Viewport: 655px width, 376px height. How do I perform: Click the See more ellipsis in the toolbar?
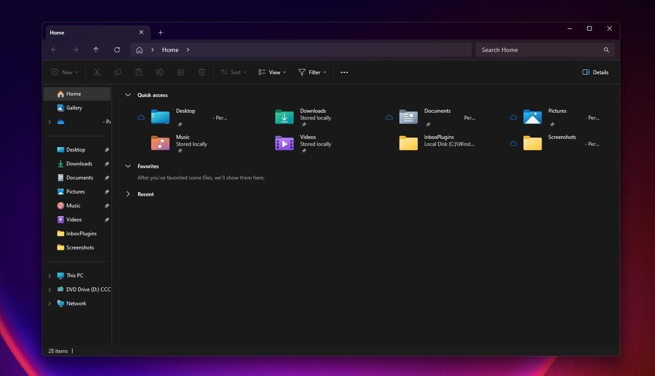coord(344,72)
